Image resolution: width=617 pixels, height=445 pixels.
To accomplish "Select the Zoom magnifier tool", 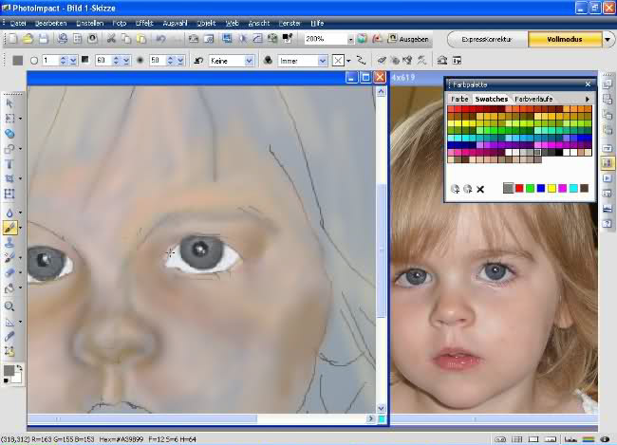I will (9, 306).
